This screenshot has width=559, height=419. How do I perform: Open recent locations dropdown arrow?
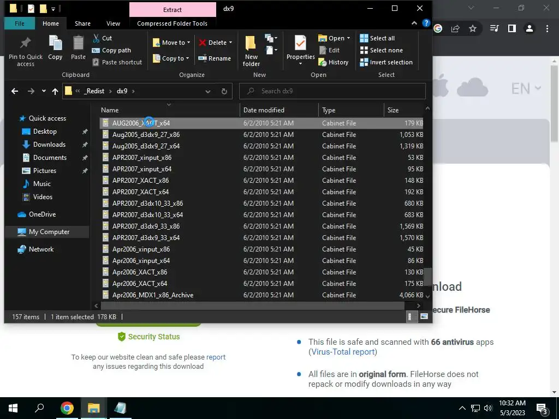(44, 91)
